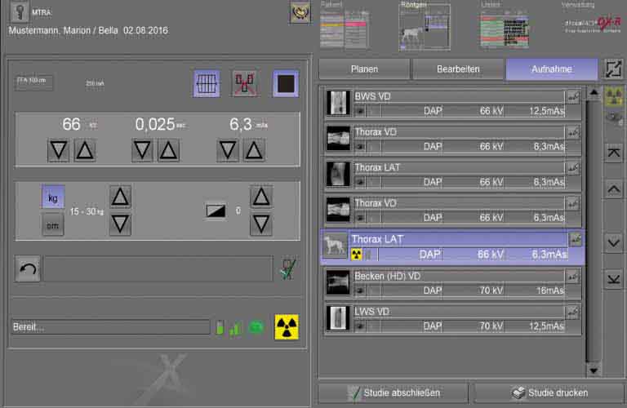The image size is (627, 408).
Task: Switch to the Planen tab
Action: pos(364,69)
